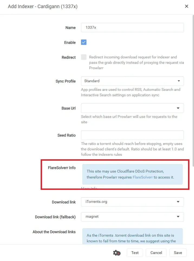
Task: Open the FlareSolverr hyperlink
Action: 143,177
